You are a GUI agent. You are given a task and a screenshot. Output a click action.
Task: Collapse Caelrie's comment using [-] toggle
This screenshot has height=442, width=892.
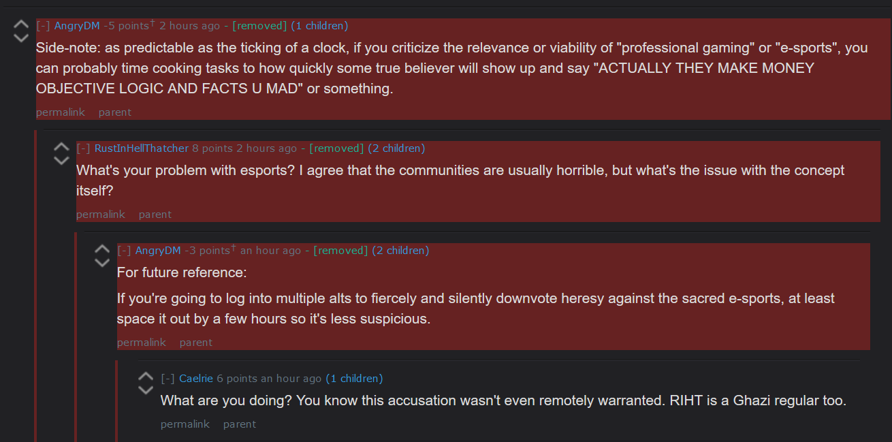168,379
